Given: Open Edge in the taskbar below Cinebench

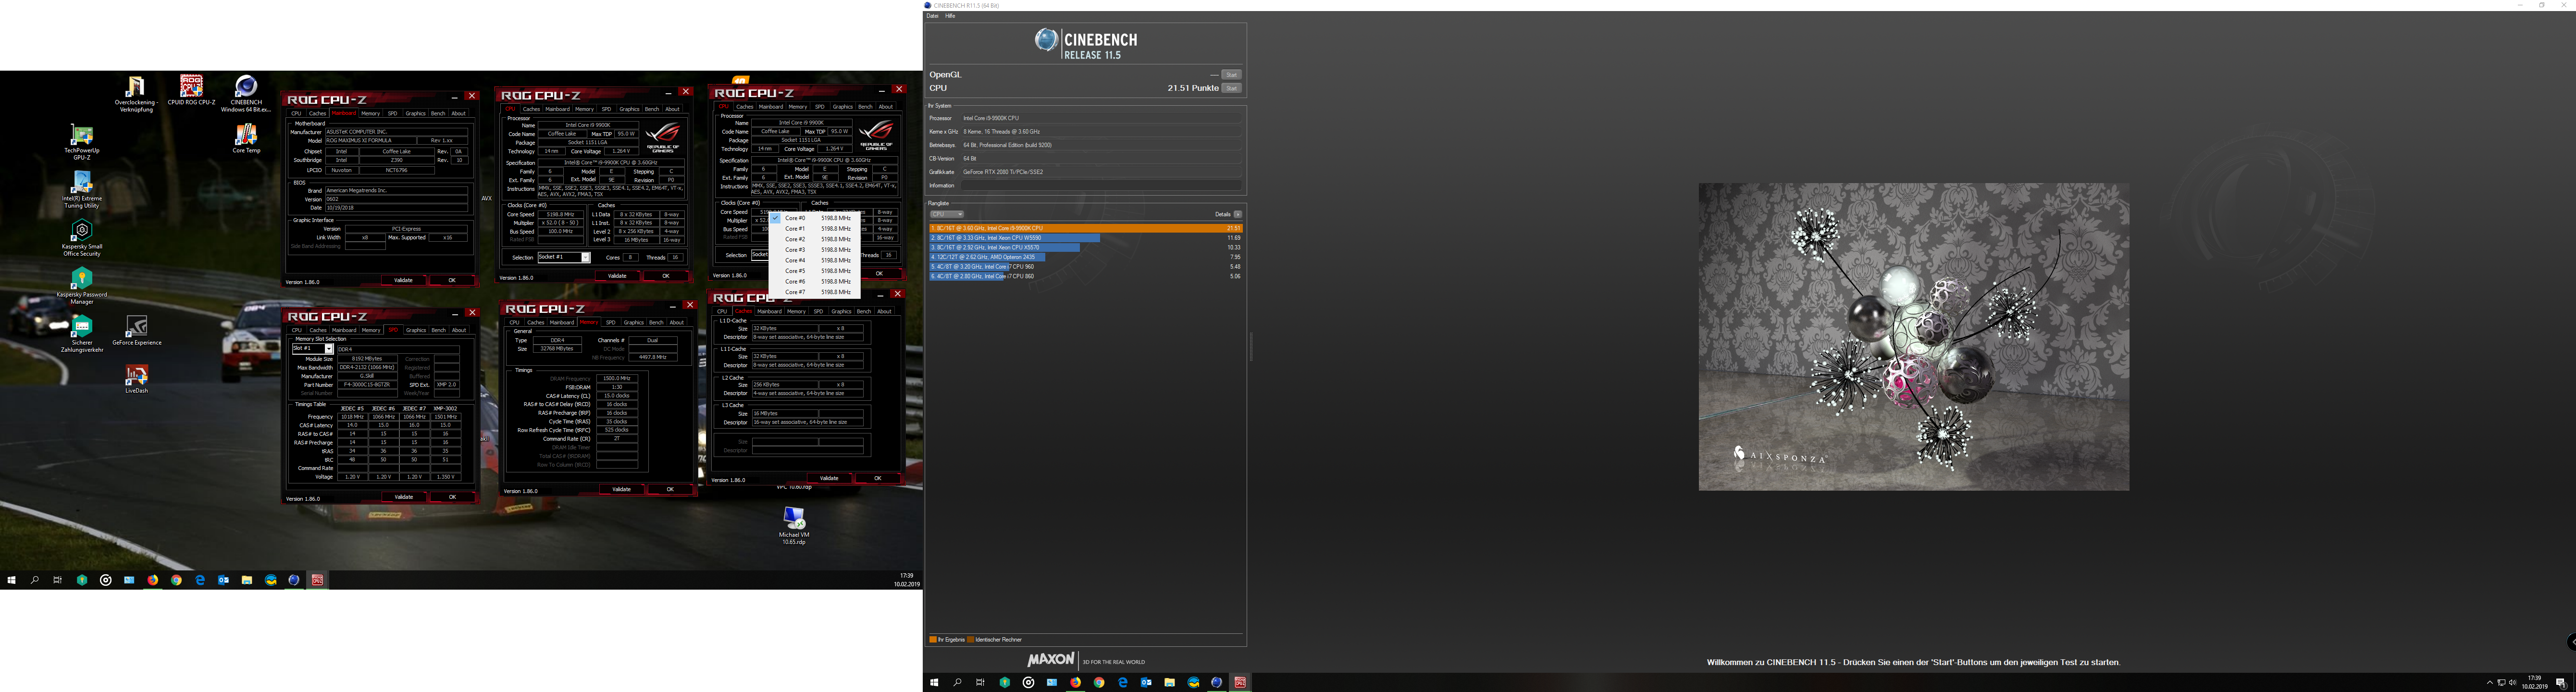Looking at the screenshot, I should 1123,682.
